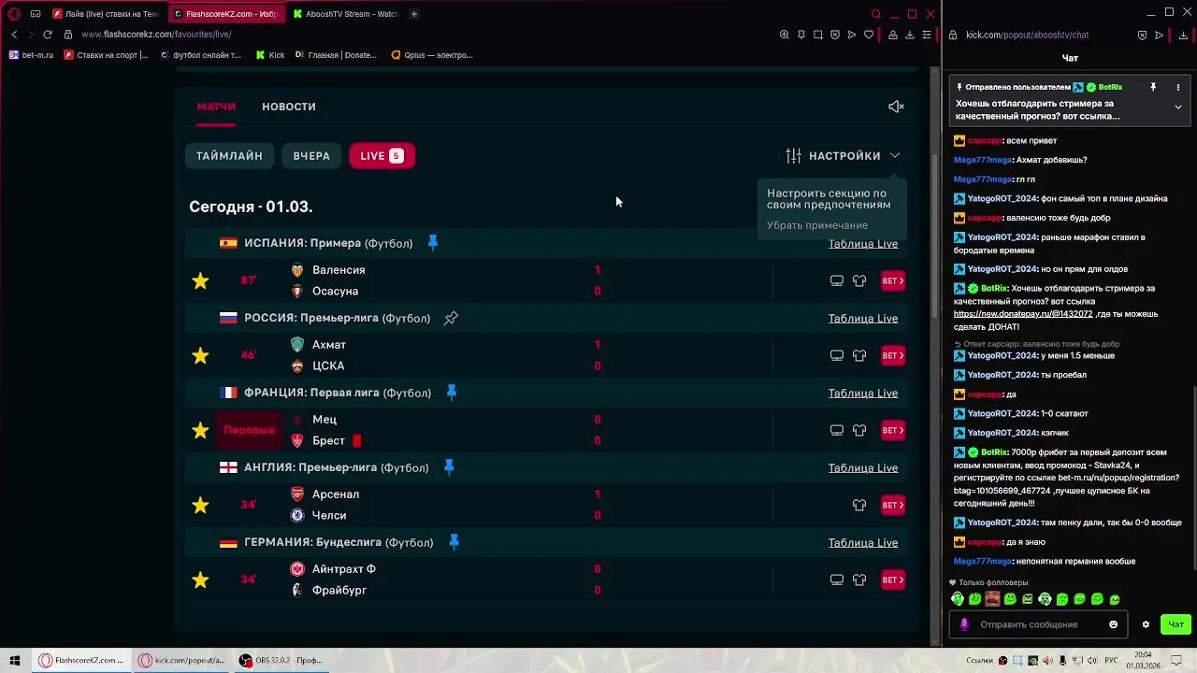Unpin the Франция Первая лига league
The height and width of the screenshot is (673, 1197).
tap(452, 393)
